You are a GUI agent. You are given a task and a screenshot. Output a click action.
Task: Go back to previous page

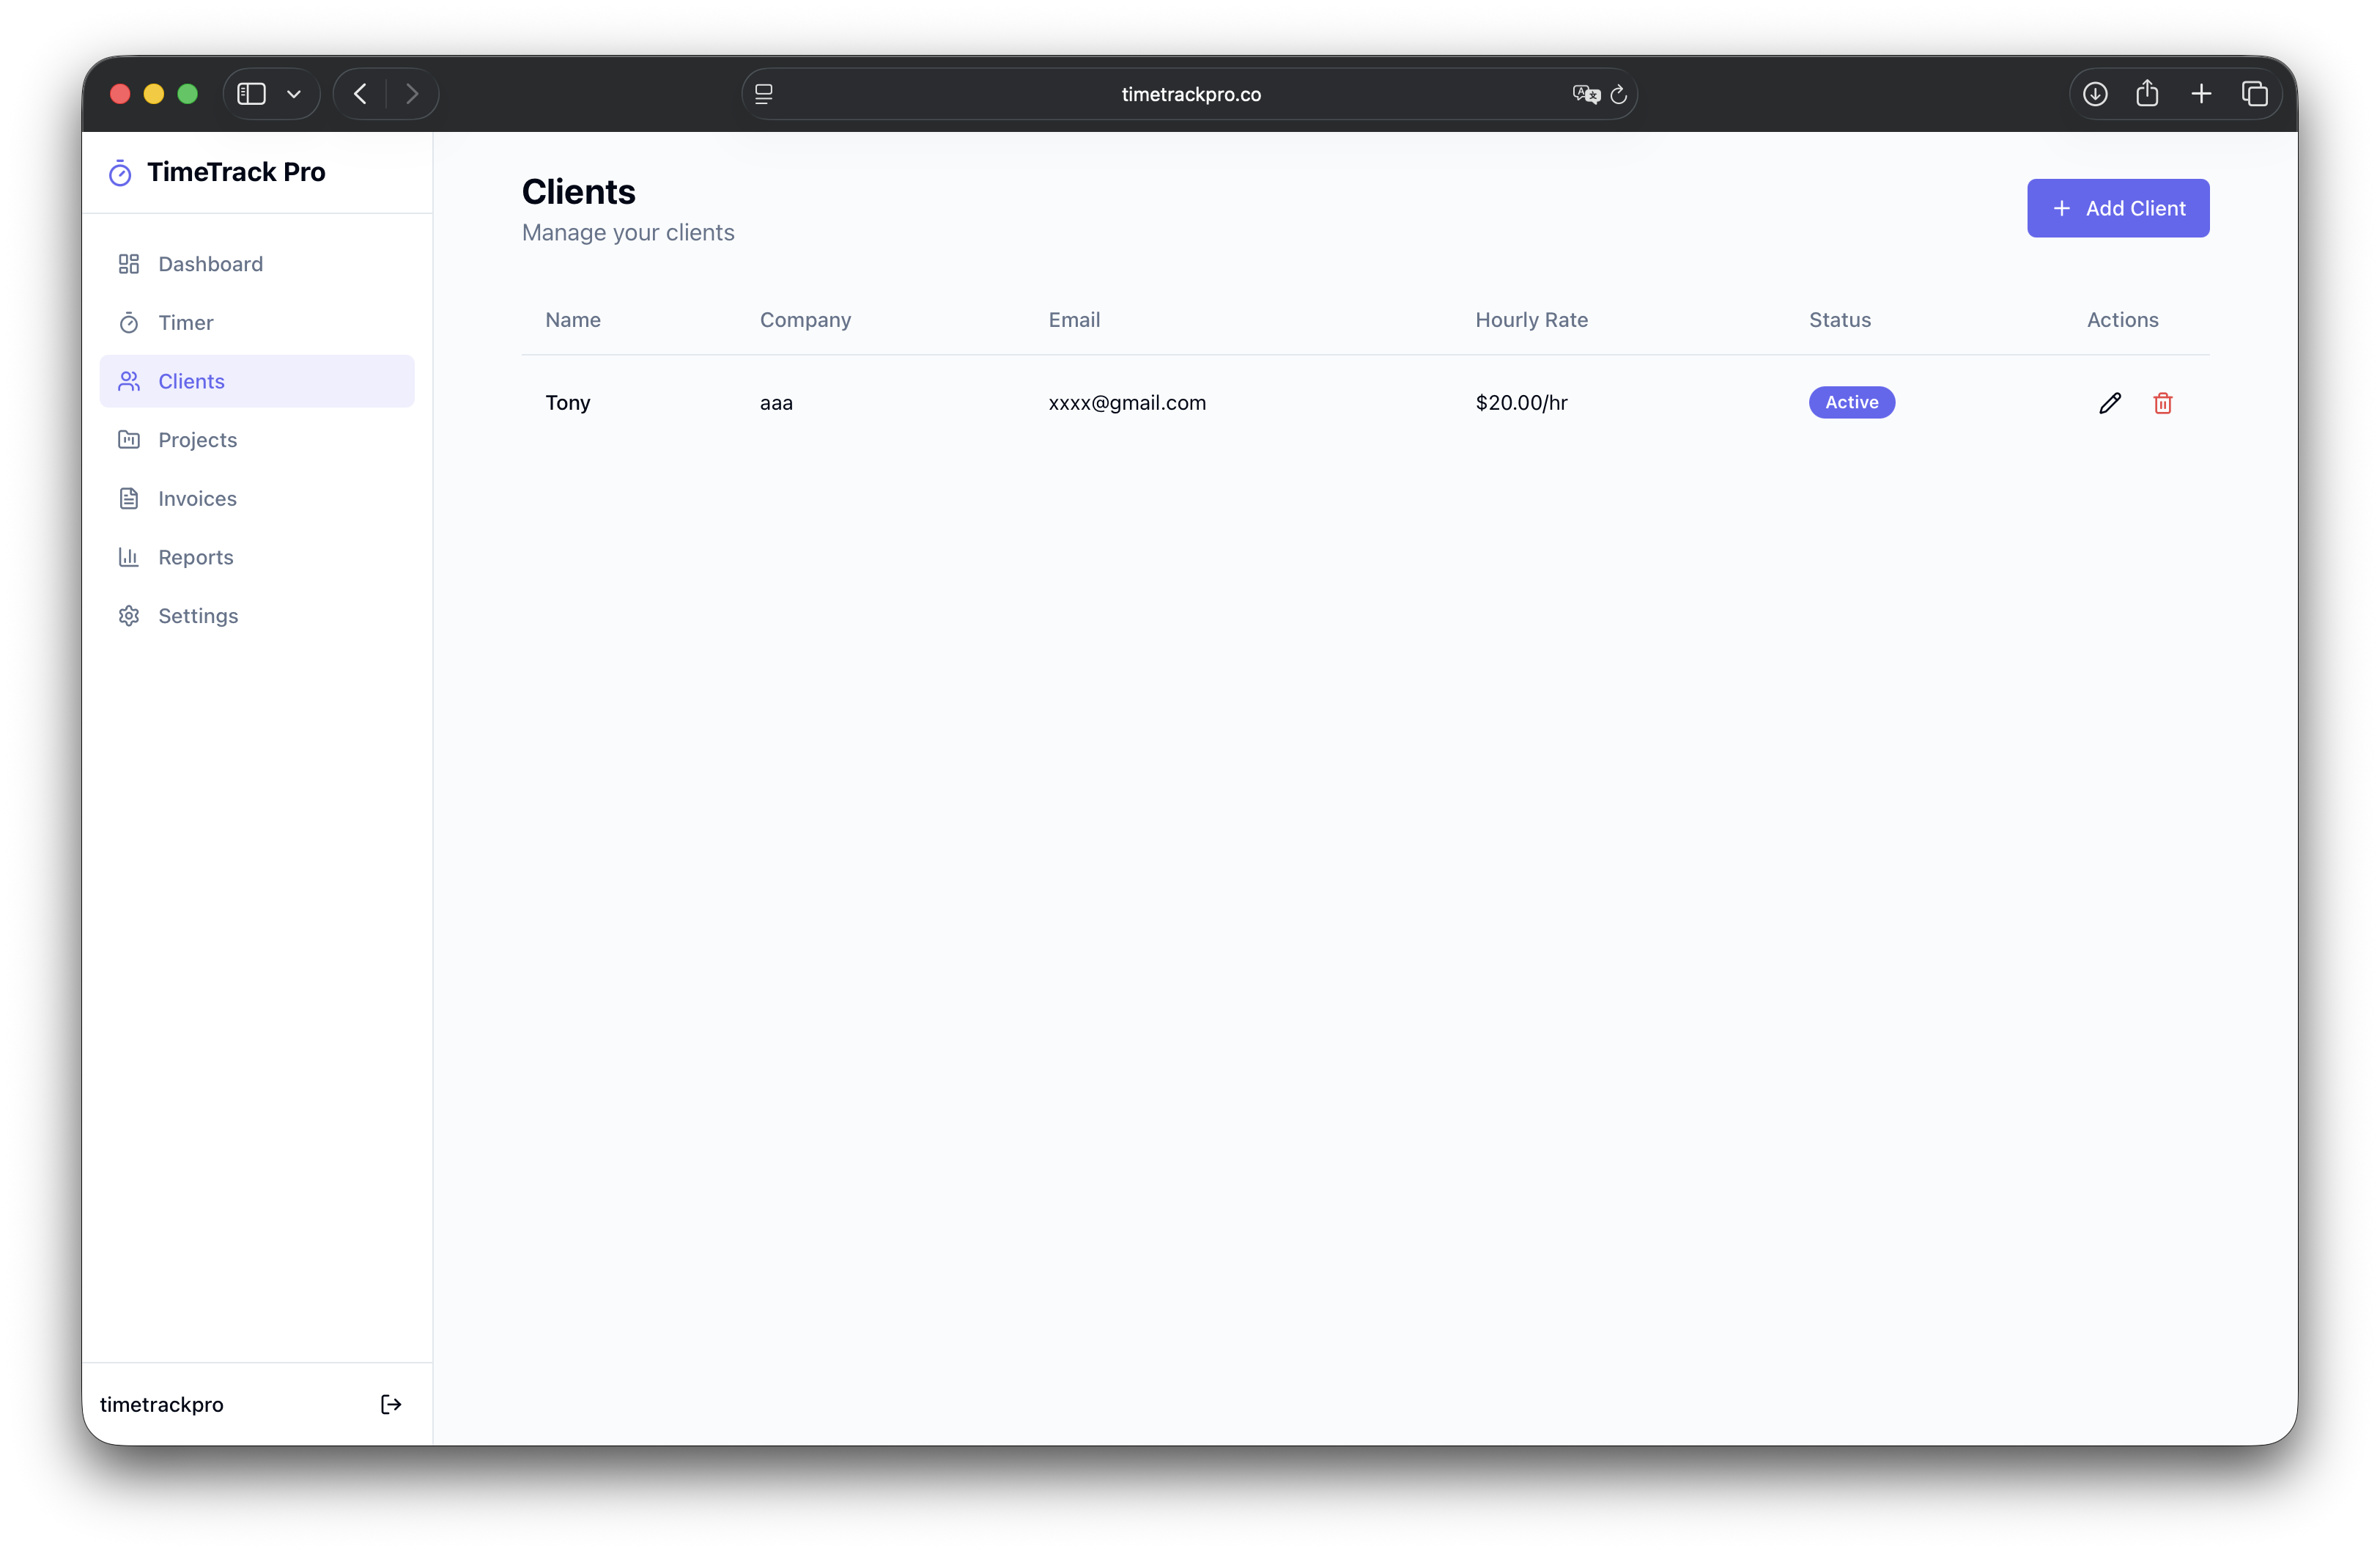[360, 94]
